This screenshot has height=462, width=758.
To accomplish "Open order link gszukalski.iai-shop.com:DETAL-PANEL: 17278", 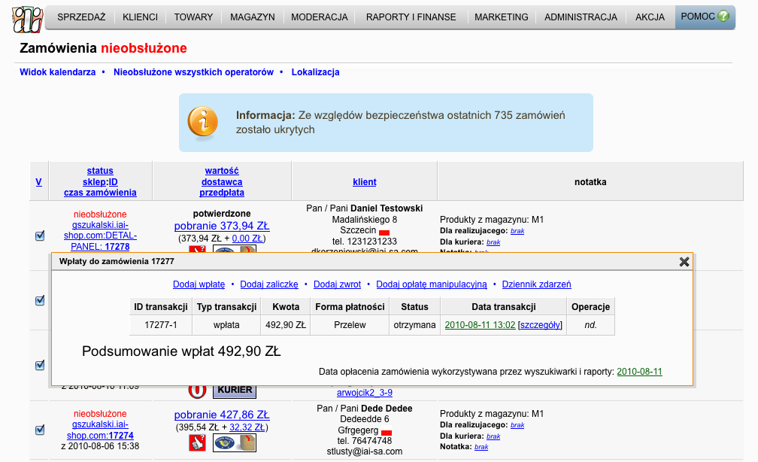I will [x=100, y=236].
